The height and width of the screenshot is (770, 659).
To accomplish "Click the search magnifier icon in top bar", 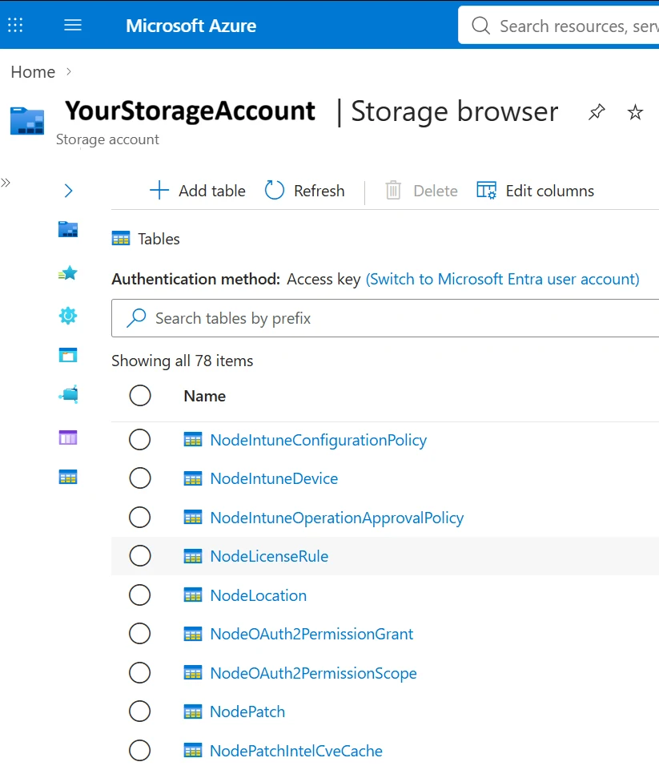I will pos(480,26).
